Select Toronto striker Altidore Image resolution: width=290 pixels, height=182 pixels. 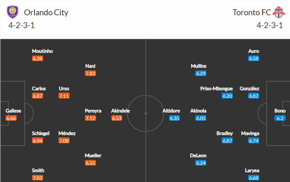(171, 111)
